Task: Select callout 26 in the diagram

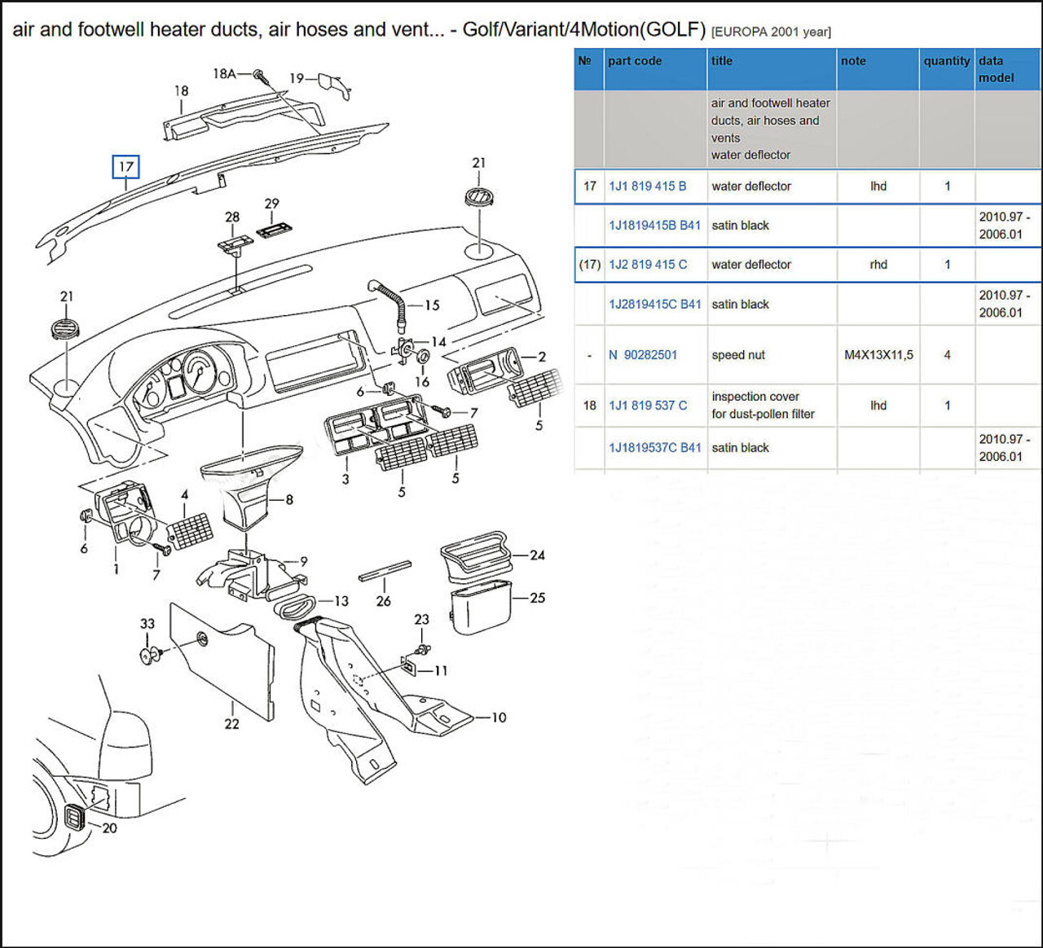Action: click(x=383, y=601)
